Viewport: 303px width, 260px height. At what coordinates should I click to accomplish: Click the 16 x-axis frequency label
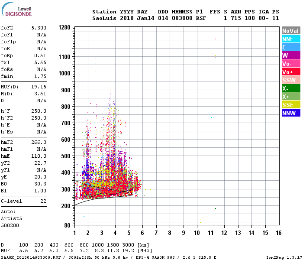coord(278,233)
